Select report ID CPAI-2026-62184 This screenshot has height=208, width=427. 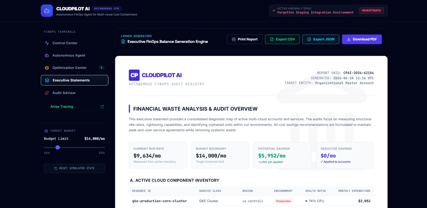coord(358,73)
